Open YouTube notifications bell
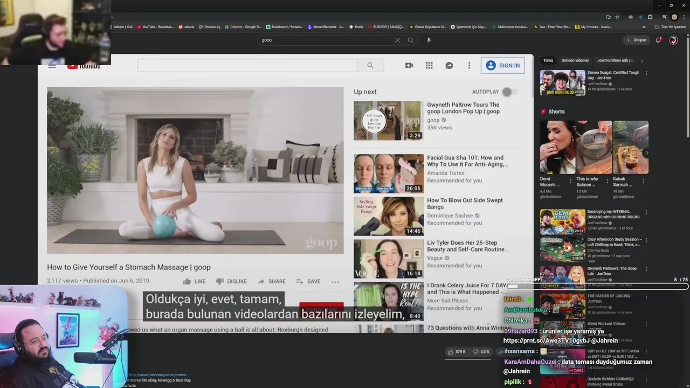 coord(658,40)
